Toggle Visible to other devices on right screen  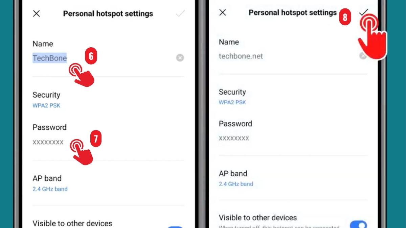tap(358, 224)
